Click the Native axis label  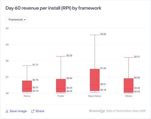pyautogui.click(x=27, y=96)
